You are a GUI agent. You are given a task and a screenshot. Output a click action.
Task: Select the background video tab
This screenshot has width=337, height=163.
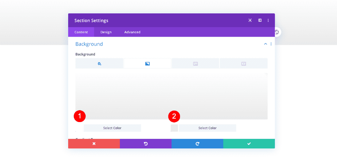(244, 64)
